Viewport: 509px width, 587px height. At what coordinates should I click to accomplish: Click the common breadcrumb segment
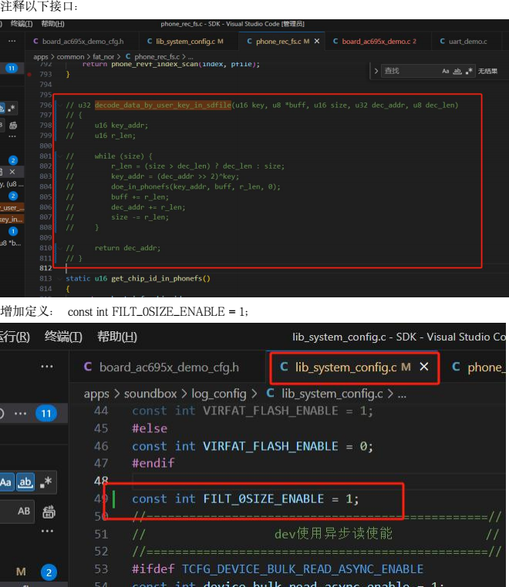point(70,56)
